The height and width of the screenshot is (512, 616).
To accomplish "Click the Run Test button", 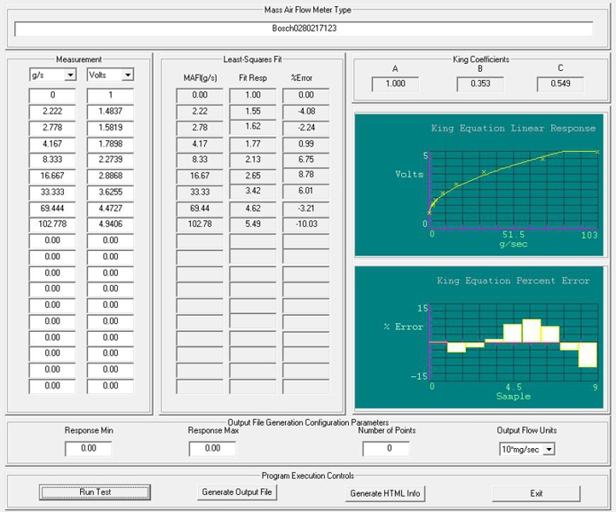I will (94, 492).
